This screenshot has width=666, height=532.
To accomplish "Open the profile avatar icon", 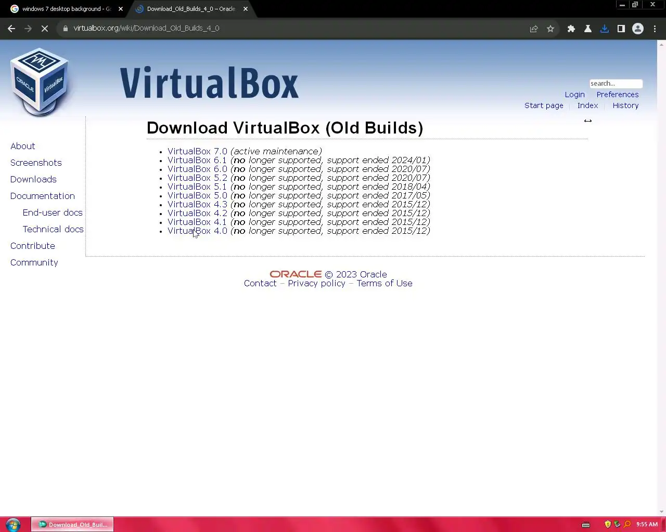I will (x=638, y=29).
